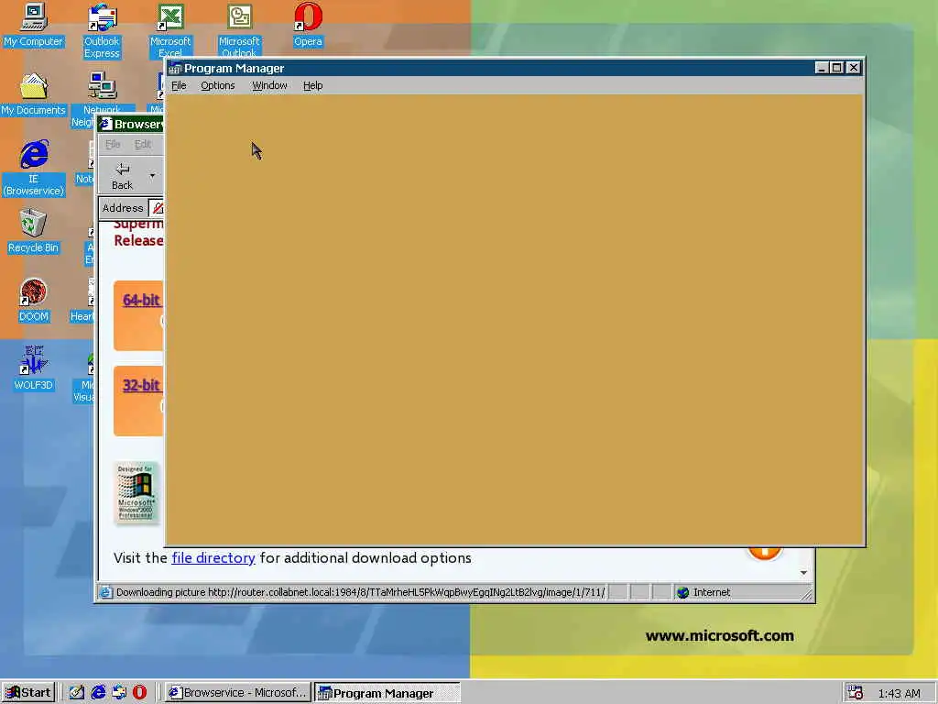Open the Window menu in Program Manager
The image size is (938, 704).
pos(269,85)
